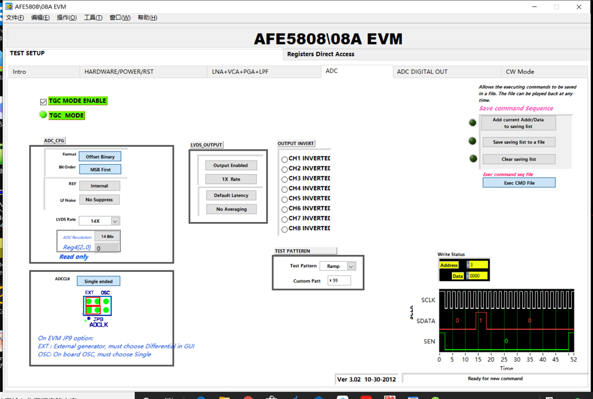Switch to the Intro tab
This screenshot has width=593, height=399.
pyautogui.click(x=44, y=72)
